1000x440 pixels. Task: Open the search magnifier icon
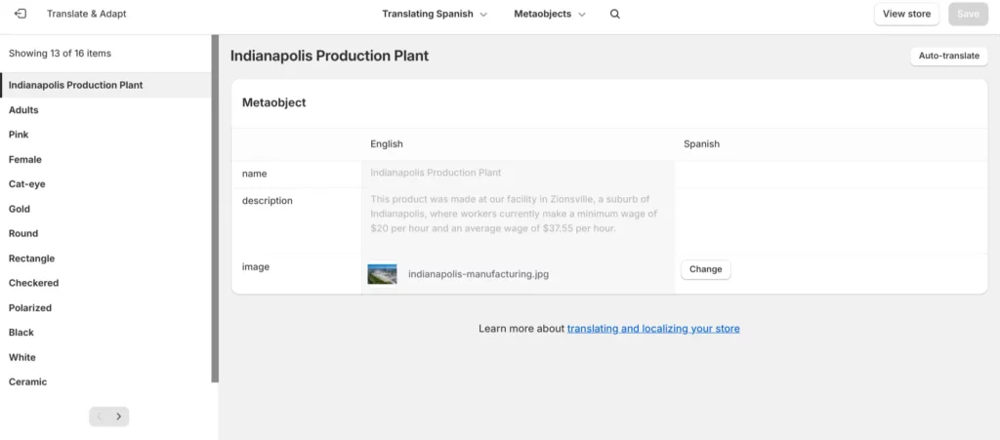615,14
